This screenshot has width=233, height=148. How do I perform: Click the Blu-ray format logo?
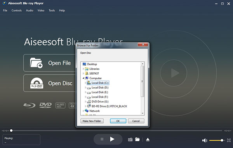pyautogui.click(x=30, y=105)
